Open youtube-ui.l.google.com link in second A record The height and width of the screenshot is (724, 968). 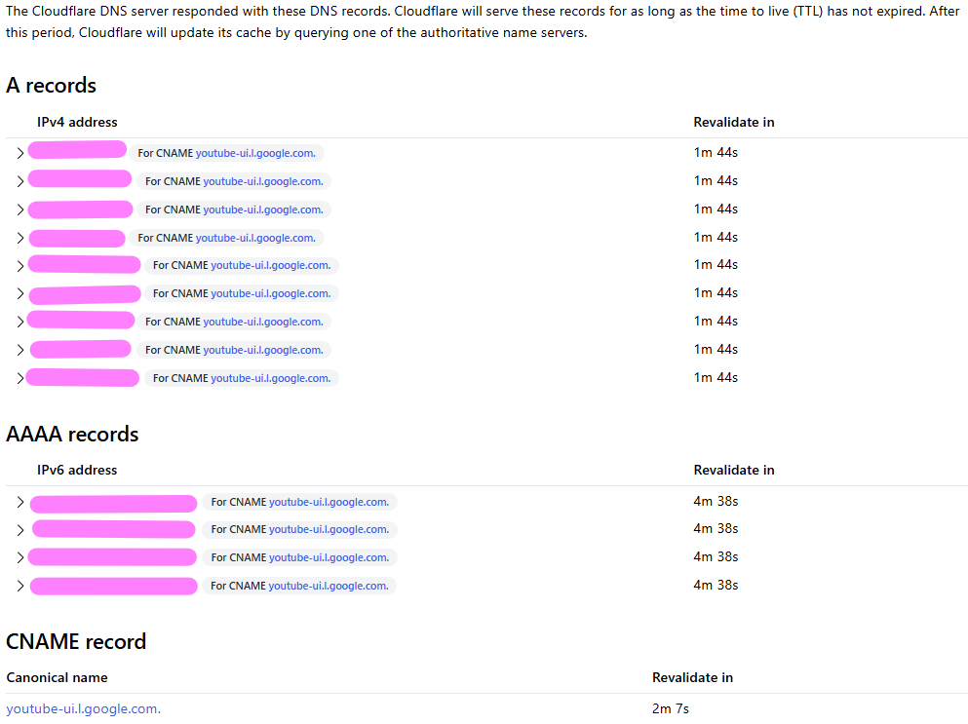click(x=263, y=181)
